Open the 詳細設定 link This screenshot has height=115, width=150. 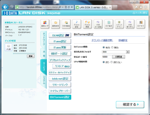coord(123,40)
